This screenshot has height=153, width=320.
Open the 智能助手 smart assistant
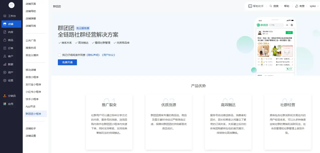point(256,6)
